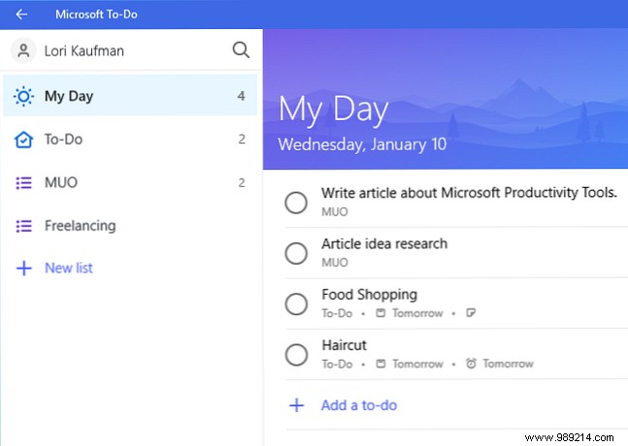Click the calendar icon on Haircut task
Image resolution: width=628 pixels, height=446 pixels.
[380, 364]
